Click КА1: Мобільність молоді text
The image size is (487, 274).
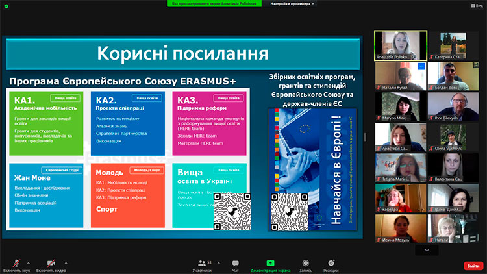(x=121, y=182)
